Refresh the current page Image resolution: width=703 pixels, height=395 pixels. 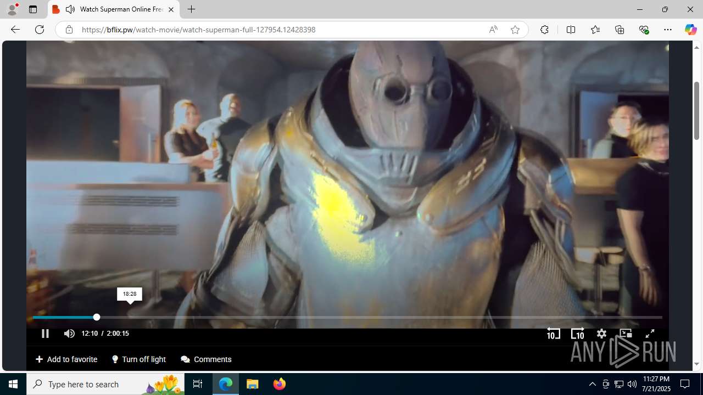coord(40,30)
